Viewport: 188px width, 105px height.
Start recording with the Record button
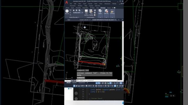(x=67, y=12)
